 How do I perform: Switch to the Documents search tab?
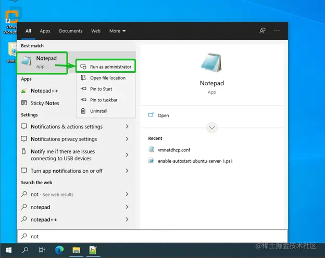click(x=71, y=31)
